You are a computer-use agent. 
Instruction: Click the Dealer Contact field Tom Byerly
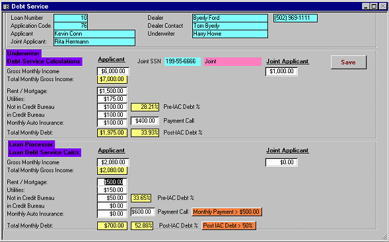(230, 26)
